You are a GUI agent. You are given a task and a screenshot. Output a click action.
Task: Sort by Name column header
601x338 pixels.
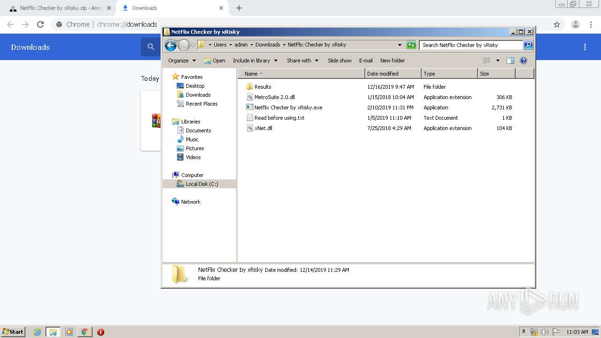click(301, 74)
